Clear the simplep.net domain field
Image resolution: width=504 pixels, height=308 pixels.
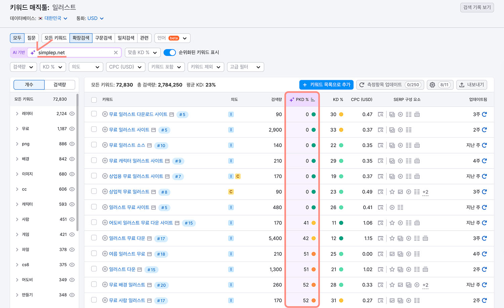tap(116, 53)
